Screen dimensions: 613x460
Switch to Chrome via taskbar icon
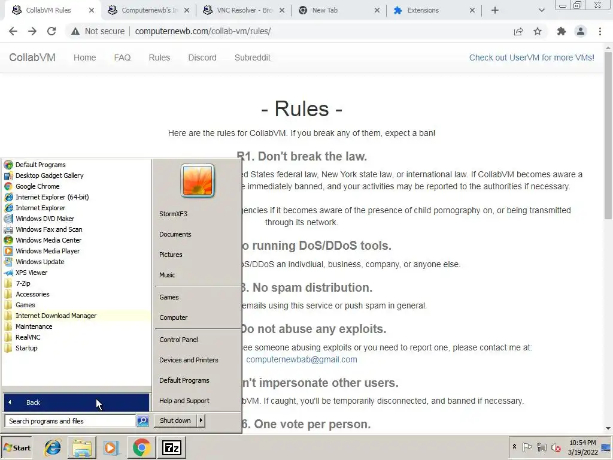pyautogui.click(x=141, y=448)
